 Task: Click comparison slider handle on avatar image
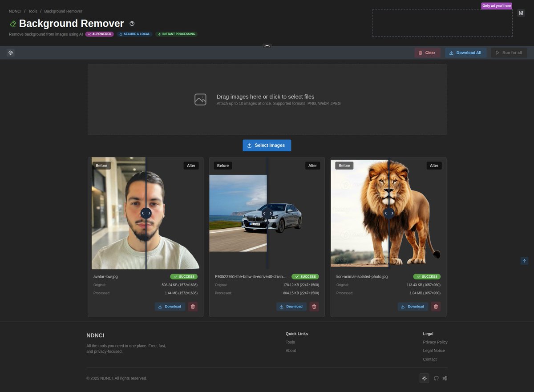[146, 213]
